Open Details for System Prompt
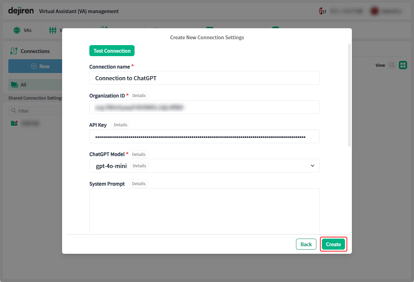 (139, 184)
